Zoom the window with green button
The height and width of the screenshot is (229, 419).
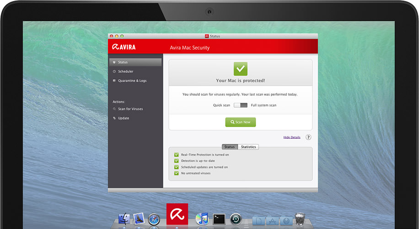pyautogui.click(x=122, y=36)
